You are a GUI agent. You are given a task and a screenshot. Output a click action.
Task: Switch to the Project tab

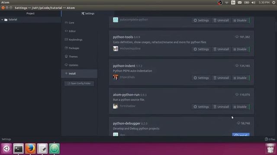[x=30, y=13]
